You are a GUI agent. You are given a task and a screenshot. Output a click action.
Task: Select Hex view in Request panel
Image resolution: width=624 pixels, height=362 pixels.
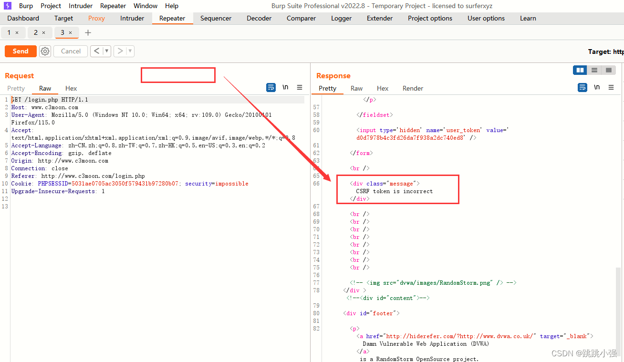coord(71,88)
